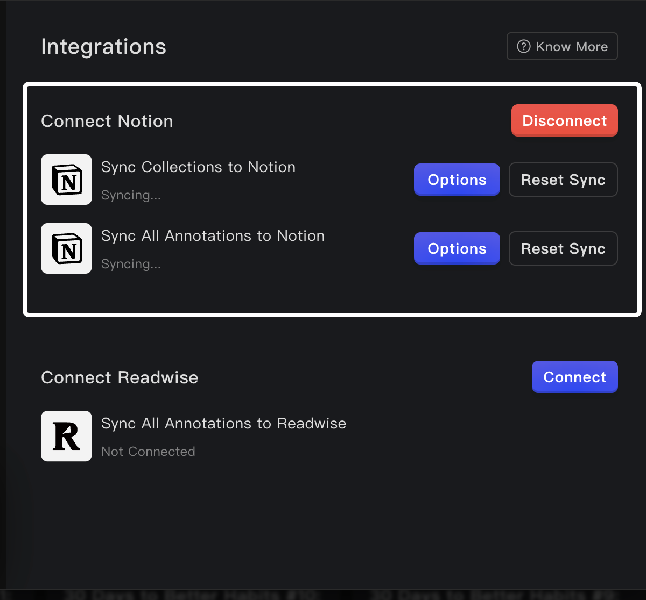The image size is (646, 600).
Task: Disconnect the Notion integration
Action: 564,120
